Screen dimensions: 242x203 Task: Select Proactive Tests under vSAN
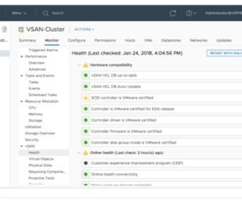(41, 178)
